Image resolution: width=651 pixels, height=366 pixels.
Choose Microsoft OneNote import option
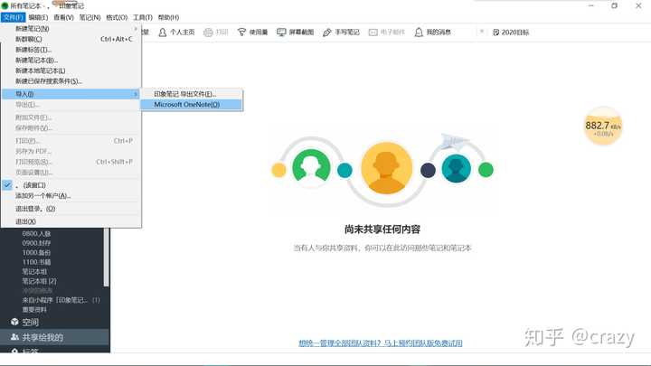pos(186,104)
